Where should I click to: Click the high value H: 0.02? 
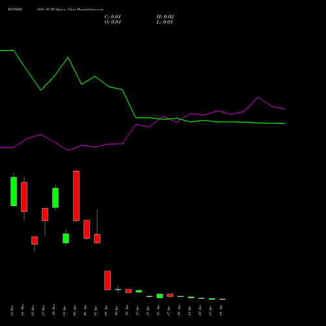click(165, 17)
